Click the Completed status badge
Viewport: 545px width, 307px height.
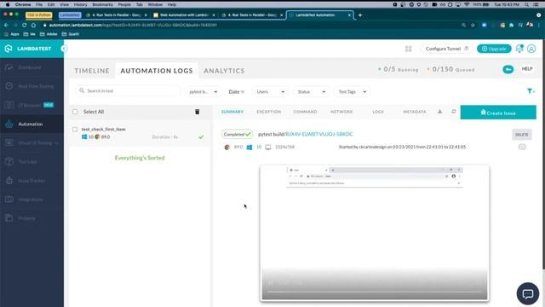point(237,134)
